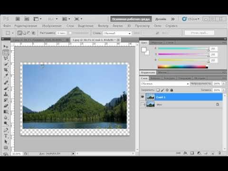The height and width of the screenshot is (171, 228).
Task: Toggle lock all padlock icon
Action: (x=171, y=90)
